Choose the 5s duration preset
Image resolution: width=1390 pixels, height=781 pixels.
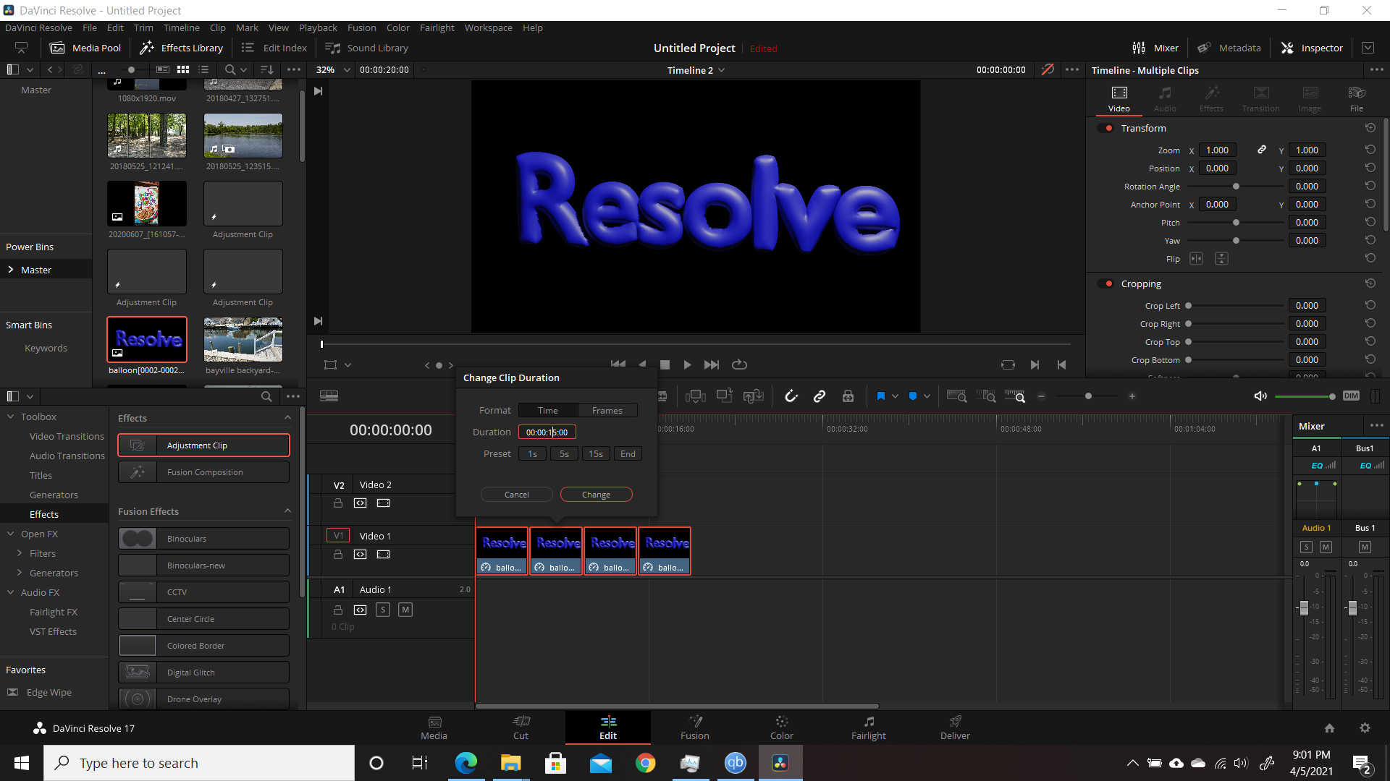[564, 454]
